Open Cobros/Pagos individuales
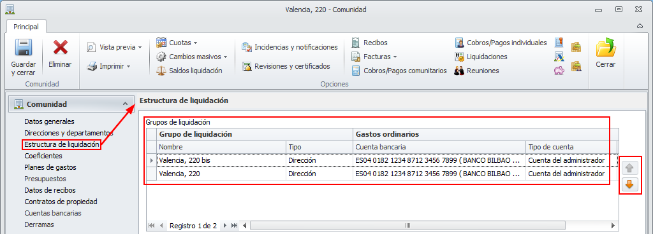The width and height of the screenshot is (653, 234). tap(501, 43)
